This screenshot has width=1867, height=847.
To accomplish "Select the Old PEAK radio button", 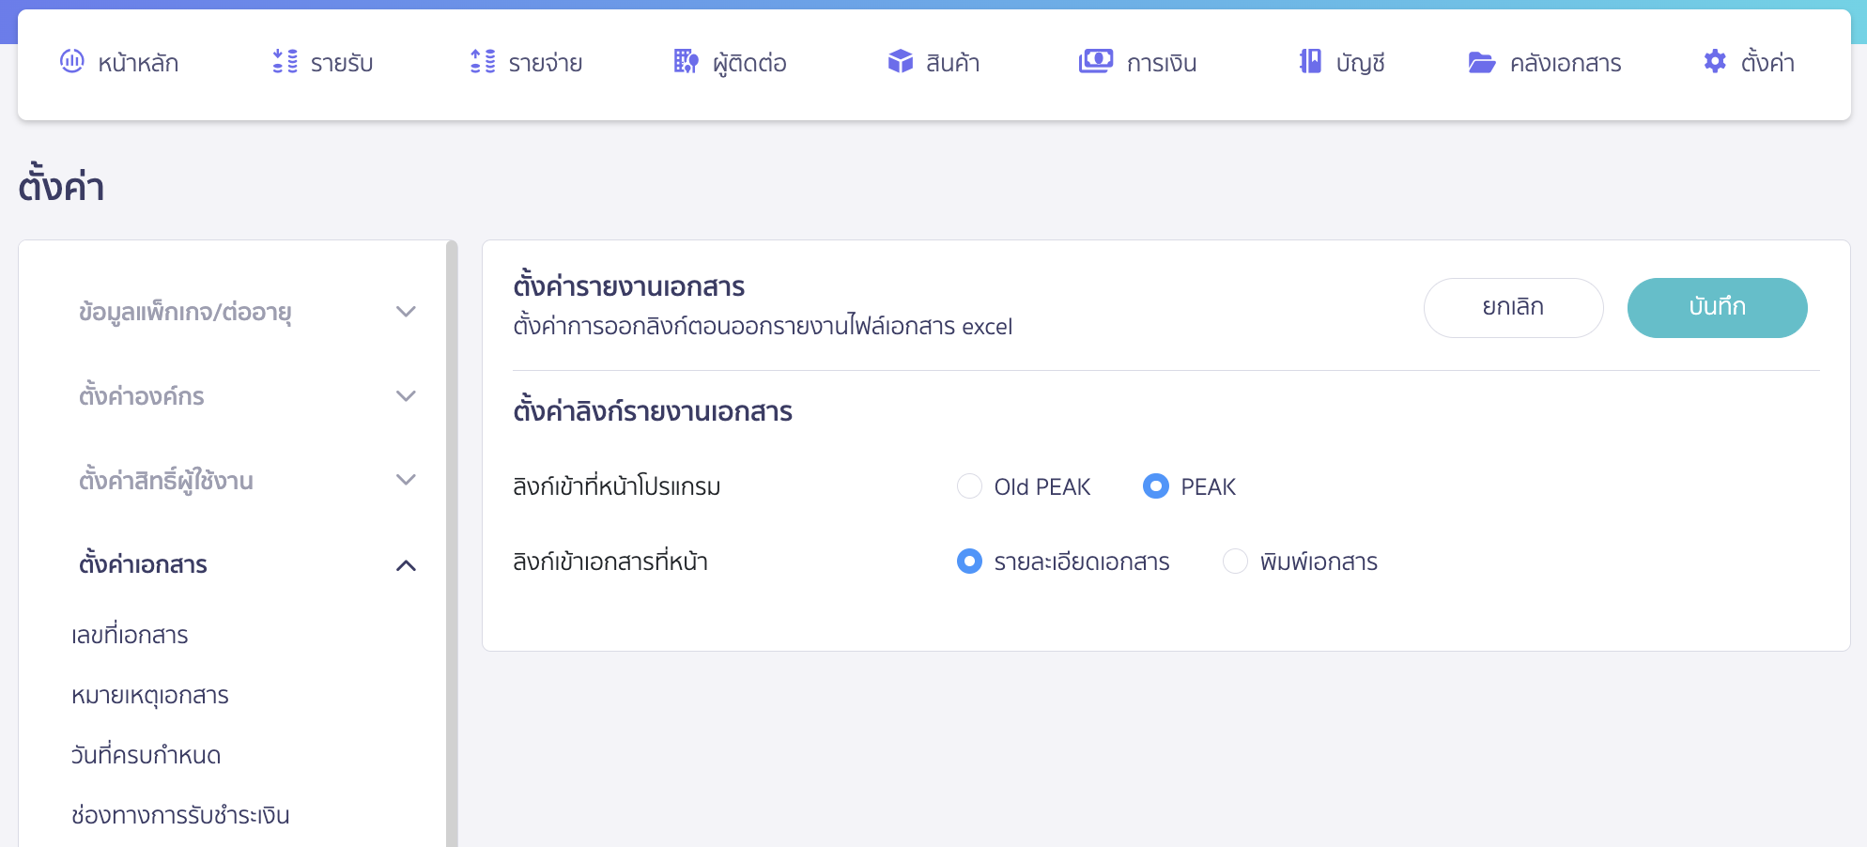I will 969,486.
